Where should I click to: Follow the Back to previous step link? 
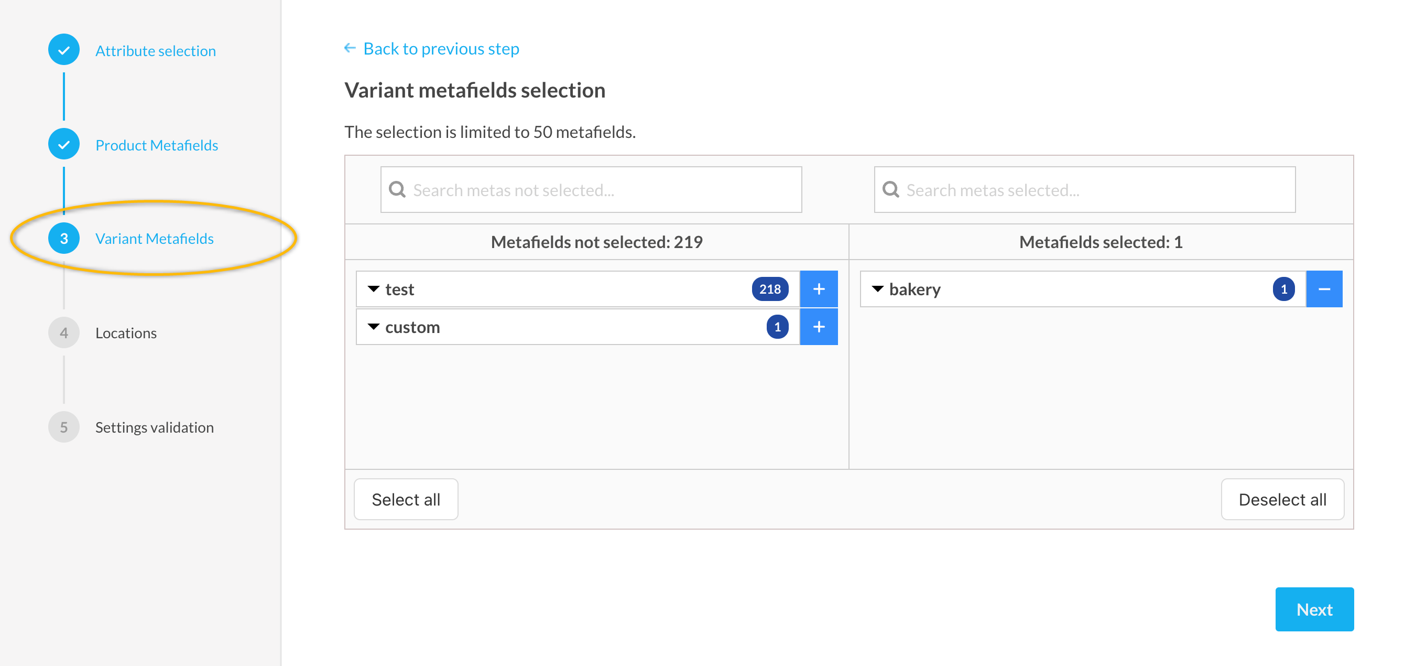tap(441, 48)
